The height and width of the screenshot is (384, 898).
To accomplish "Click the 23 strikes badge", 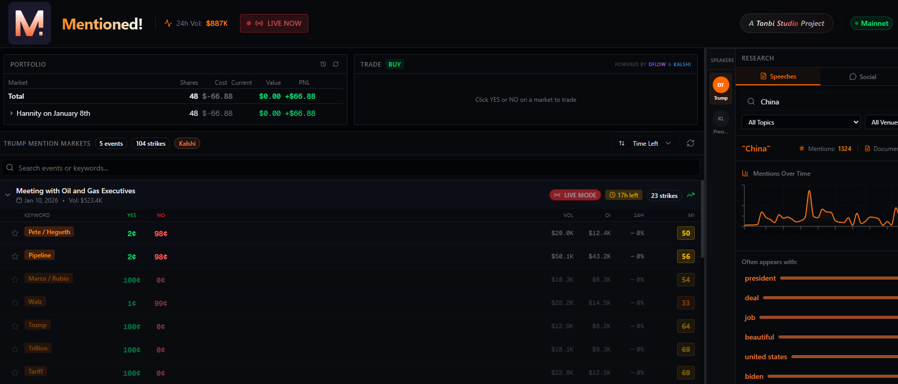I will 664,195.
